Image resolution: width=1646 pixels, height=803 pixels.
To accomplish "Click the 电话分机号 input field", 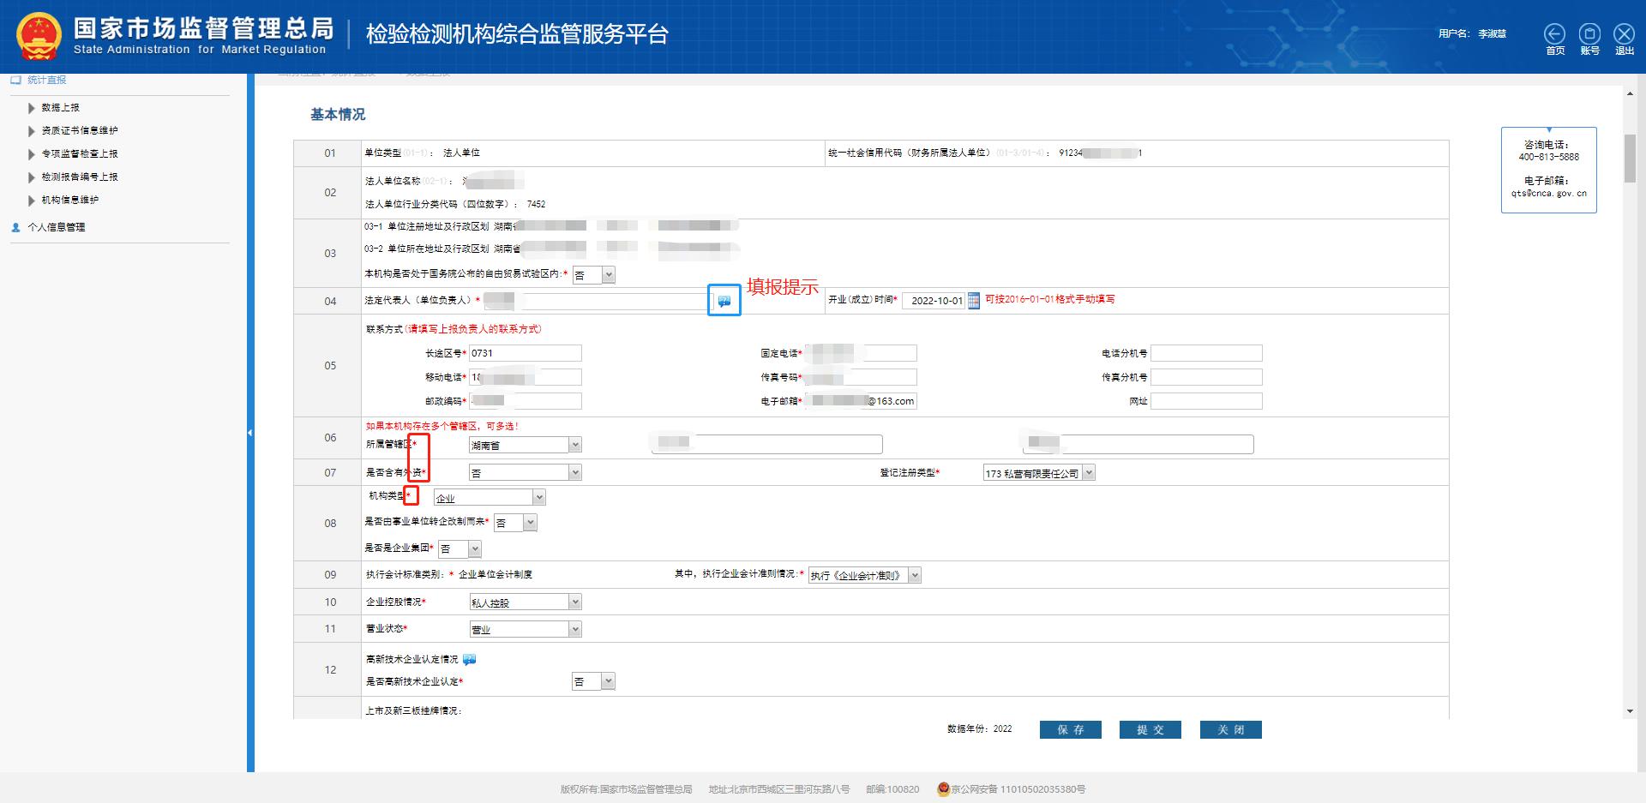I will click(x=1206, y=352).
